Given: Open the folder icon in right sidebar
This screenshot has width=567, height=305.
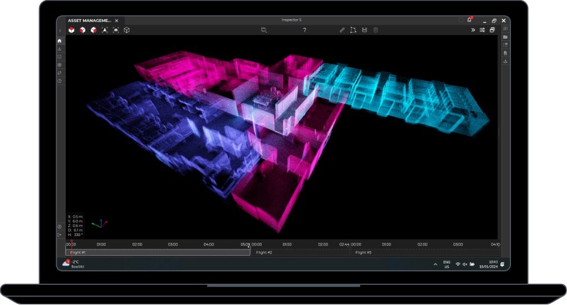Looking at the screenshot, I should [x=505, y=37].
